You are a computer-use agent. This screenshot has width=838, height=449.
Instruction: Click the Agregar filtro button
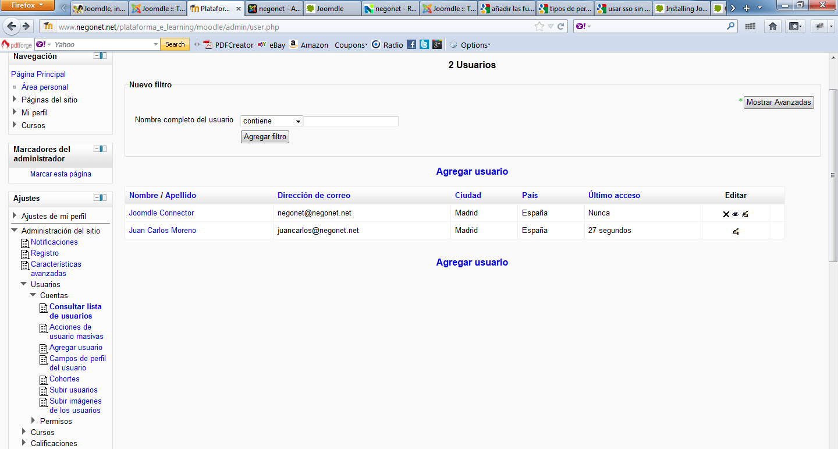265,137
